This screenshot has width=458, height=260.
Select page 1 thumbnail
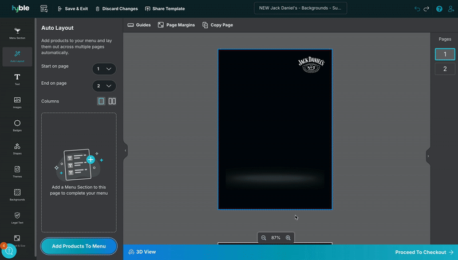445,54
